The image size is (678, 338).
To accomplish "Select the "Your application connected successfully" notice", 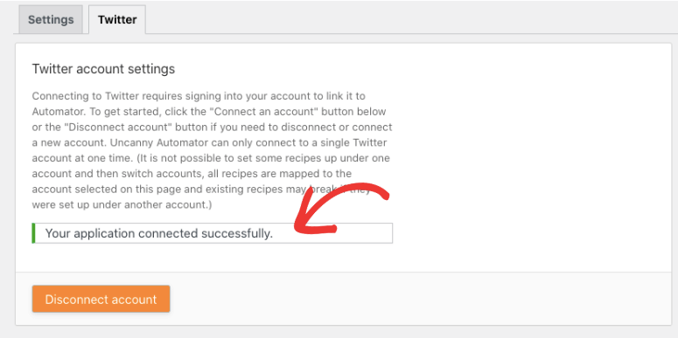I will (213, 233).
